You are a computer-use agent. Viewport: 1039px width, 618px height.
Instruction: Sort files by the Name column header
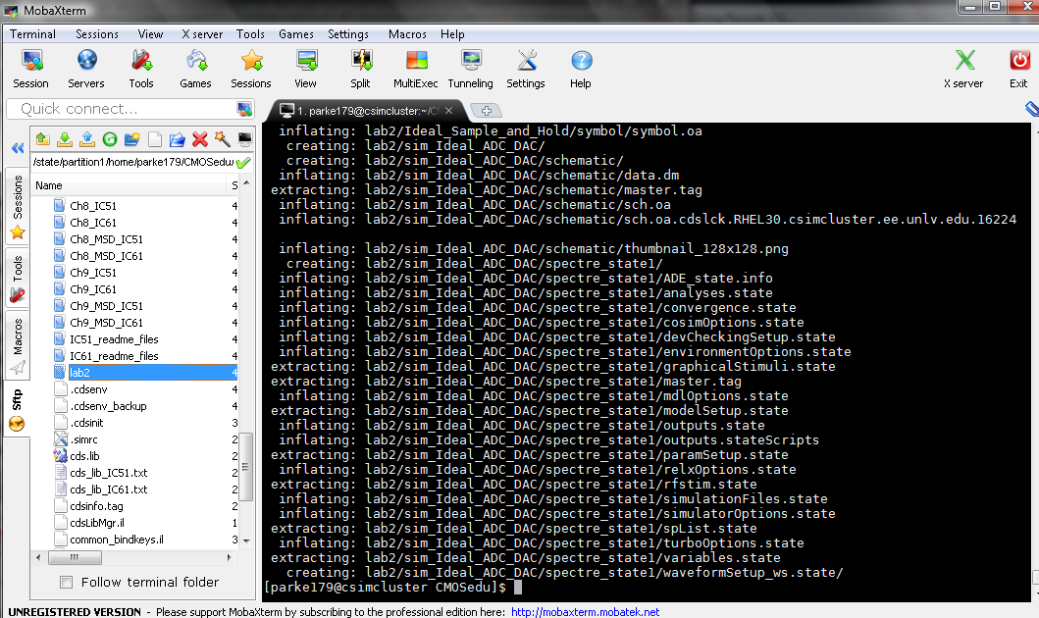(130, 185)
